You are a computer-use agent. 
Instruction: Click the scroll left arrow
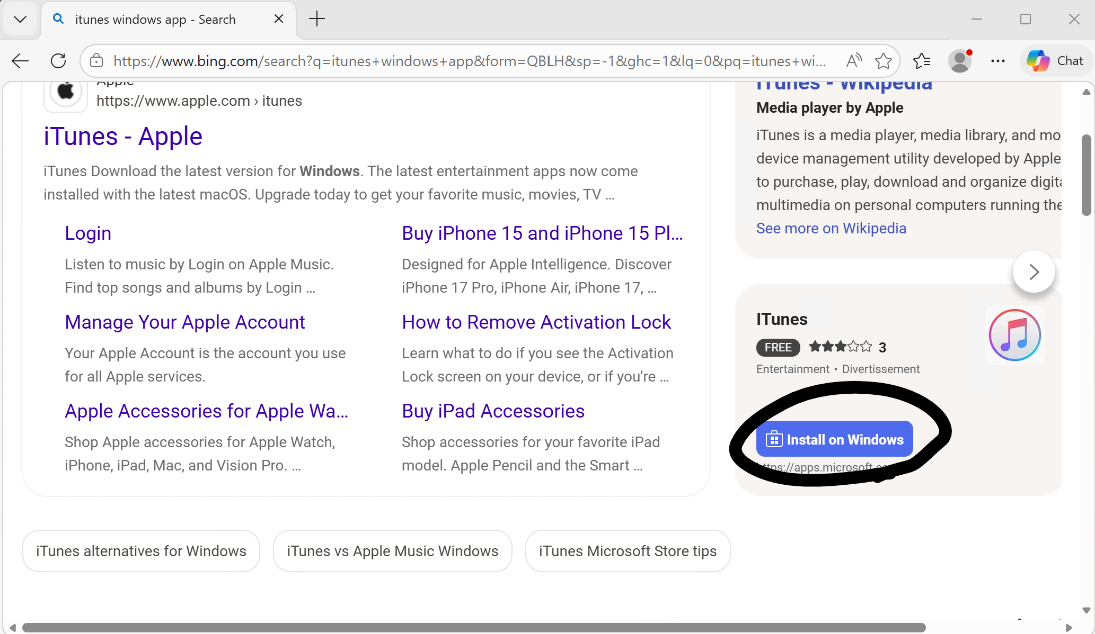tap(12, 628)
